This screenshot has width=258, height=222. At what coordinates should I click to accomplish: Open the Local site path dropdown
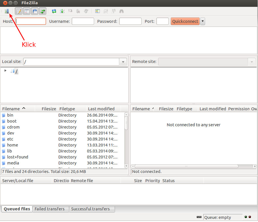(x=123, y=62)
